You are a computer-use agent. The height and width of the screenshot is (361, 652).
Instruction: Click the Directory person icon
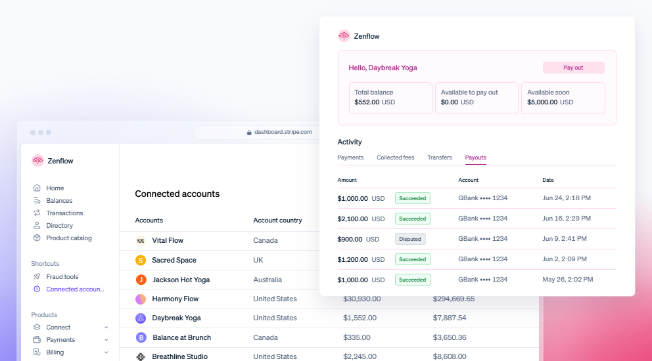click(x=37, y=225)
